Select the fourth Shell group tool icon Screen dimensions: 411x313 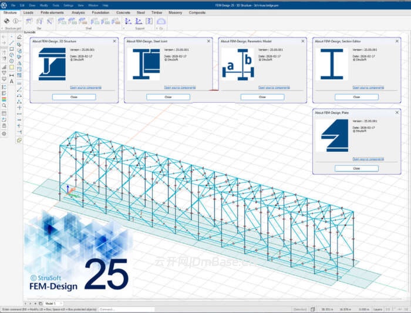95,21
